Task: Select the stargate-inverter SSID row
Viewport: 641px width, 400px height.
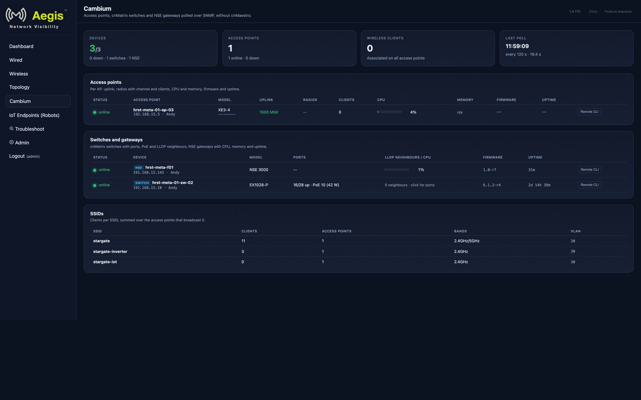Action: pyautogui.click(x=358, y=252)
